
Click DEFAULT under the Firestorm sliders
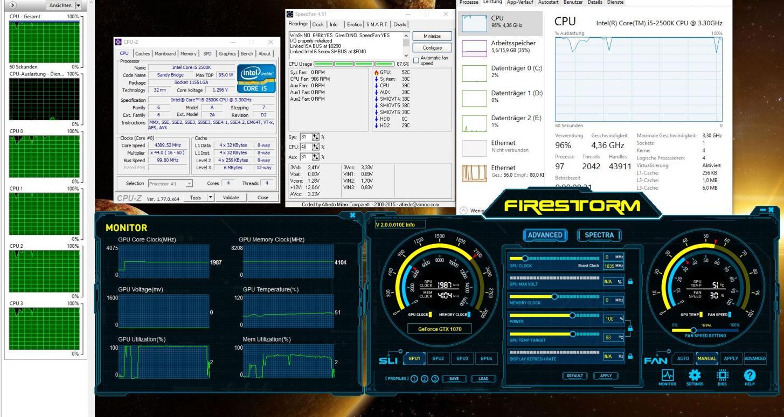(575, 376)
